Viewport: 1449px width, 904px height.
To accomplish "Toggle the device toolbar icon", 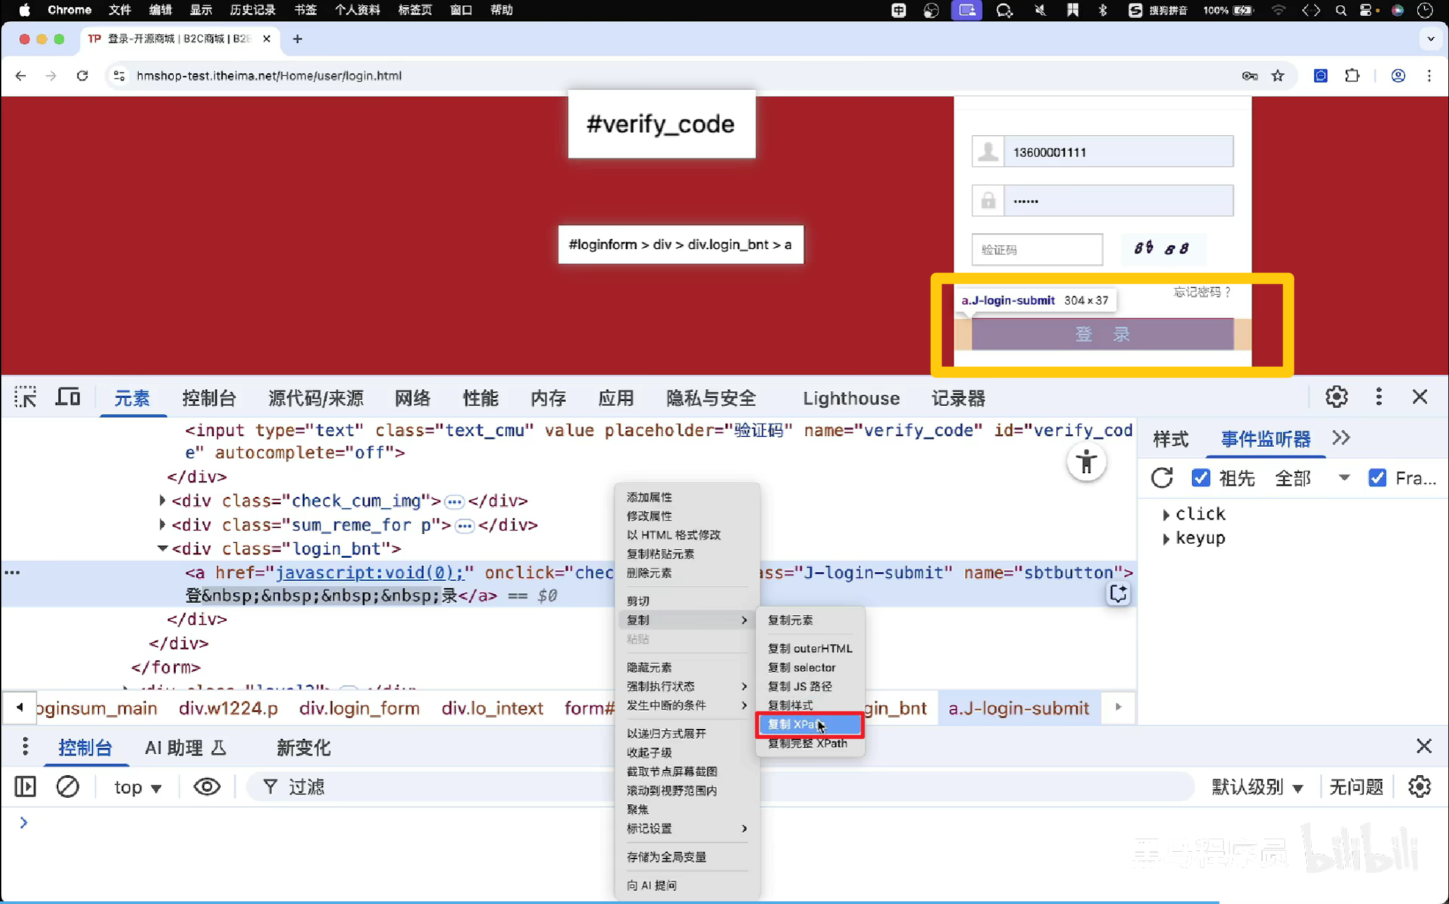I will 68,397.
